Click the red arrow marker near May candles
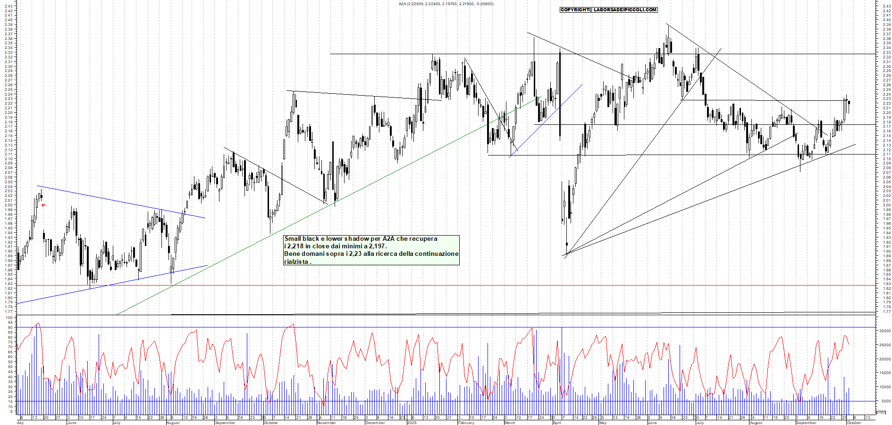The image size is (892, 425). pyautogui.click(x=43, y=205)
